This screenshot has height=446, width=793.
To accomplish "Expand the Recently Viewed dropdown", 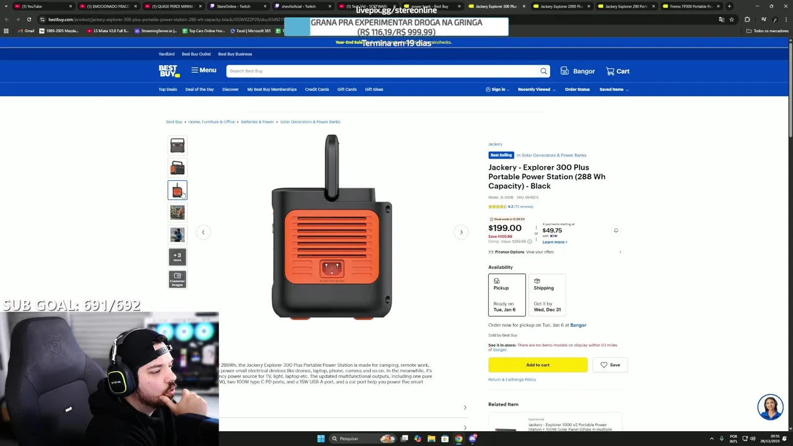I will click(x=537, y=89).
